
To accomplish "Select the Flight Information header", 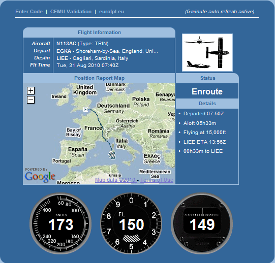I will tap(99, 32).
